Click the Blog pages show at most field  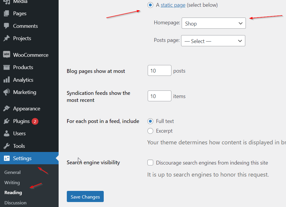[x=159, y=71]
